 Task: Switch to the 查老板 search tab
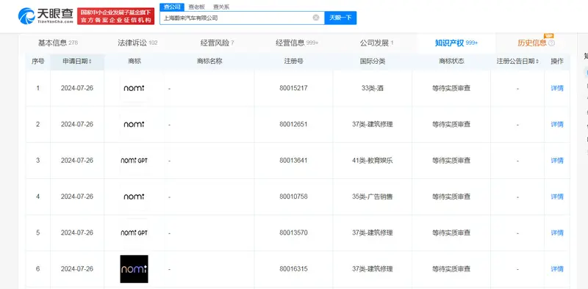[196, 7]
